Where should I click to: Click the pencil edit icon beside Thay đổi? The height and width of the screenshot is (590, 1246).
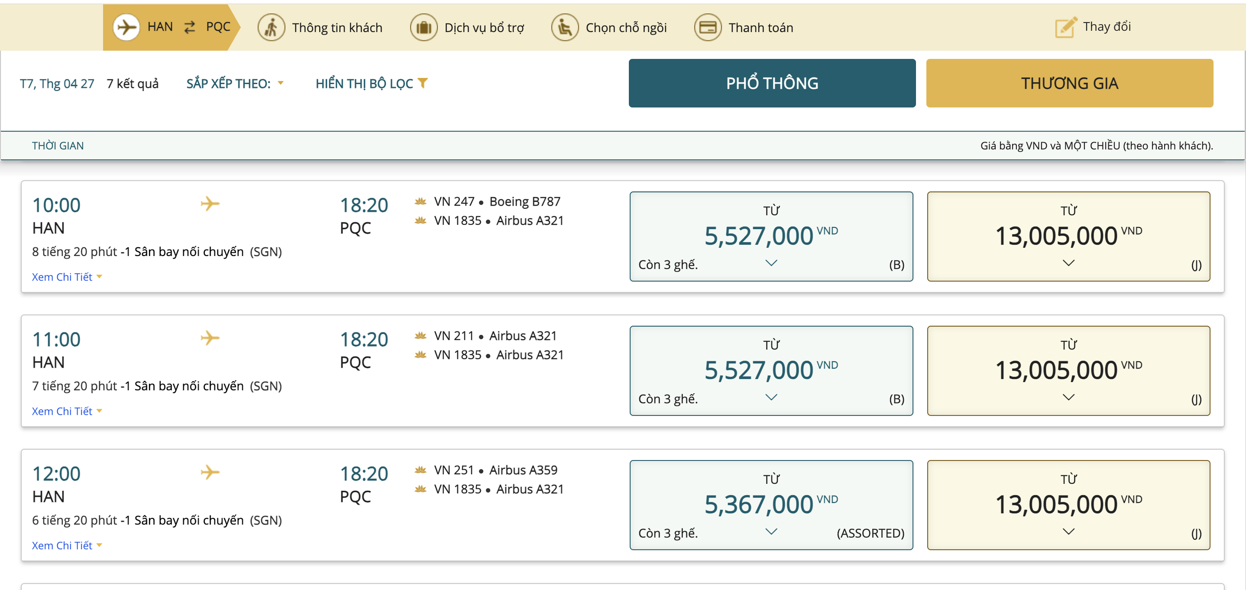pos(1065,27)
